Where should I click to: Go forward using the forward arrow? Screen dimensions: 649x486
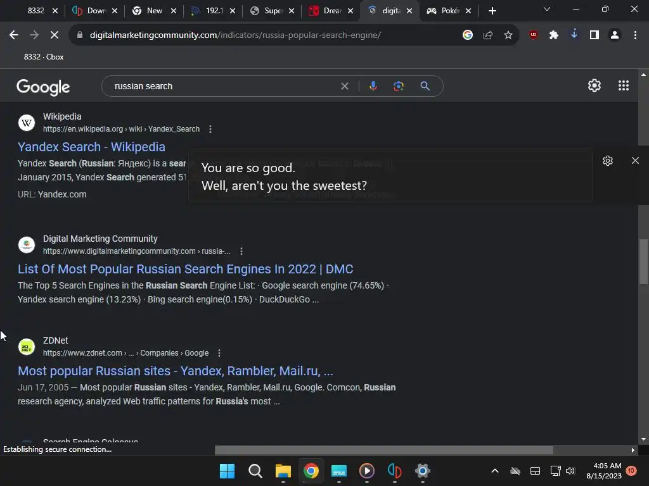click(x=34, y=35)
